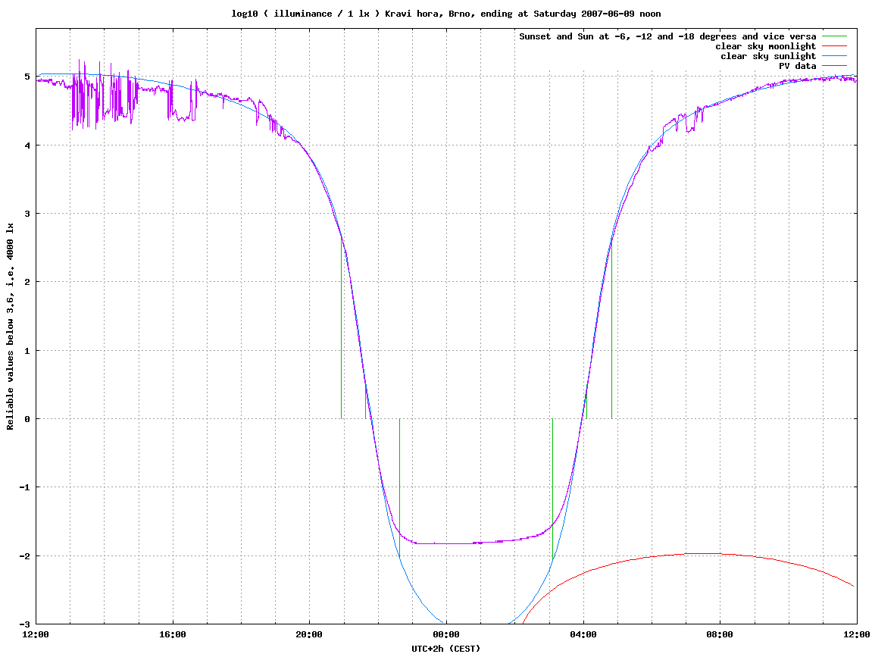This screenshot has height=654, width=872.
Task: Click the green legend line sample
Action: [x=834, y=36]
